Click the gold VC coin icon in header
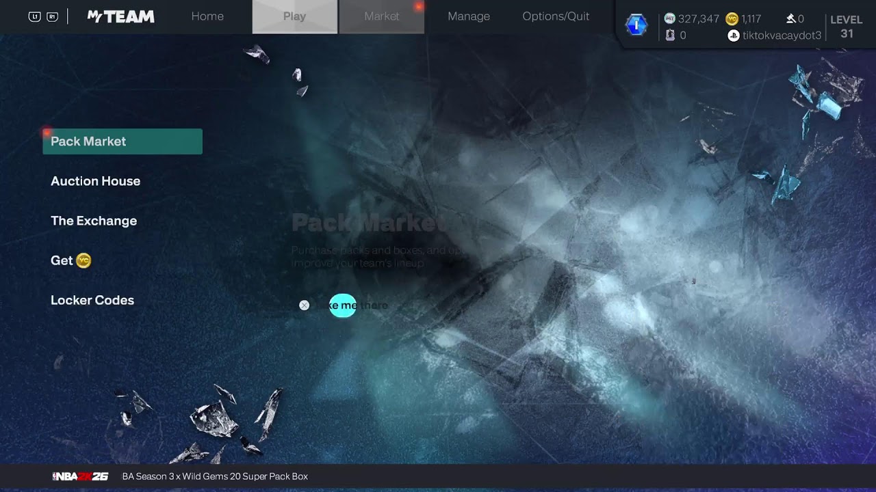 732,18
